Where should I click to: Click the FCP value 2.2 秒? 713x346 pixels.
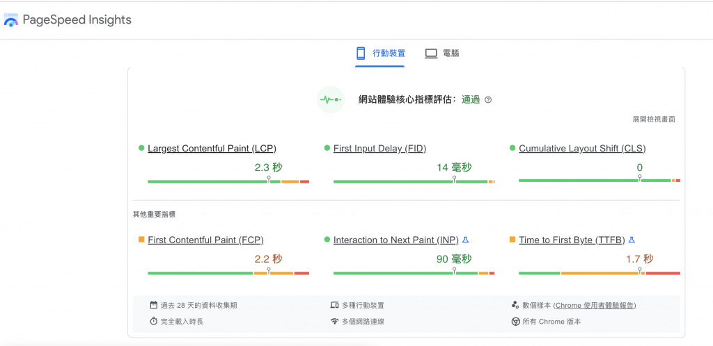tap(268, 259)
